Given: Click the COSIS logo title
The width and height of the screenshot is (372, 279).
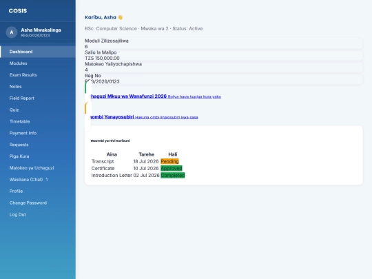Looking at the screenshot, I should point(18,11).
